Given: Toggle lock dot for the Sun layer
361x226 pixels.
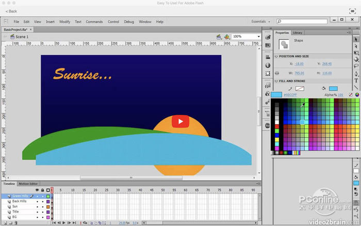Looking at the screenshot, I should 43,206.
